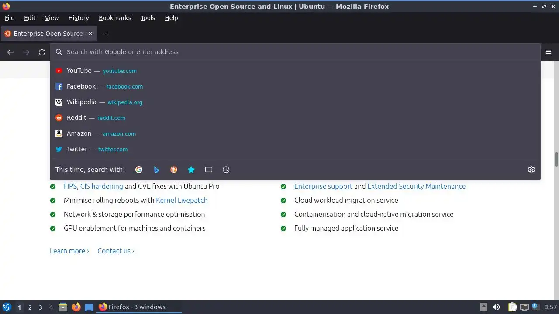Select the Twitter suggestion
Screen dimensions: 559x314
pos(295,149)
